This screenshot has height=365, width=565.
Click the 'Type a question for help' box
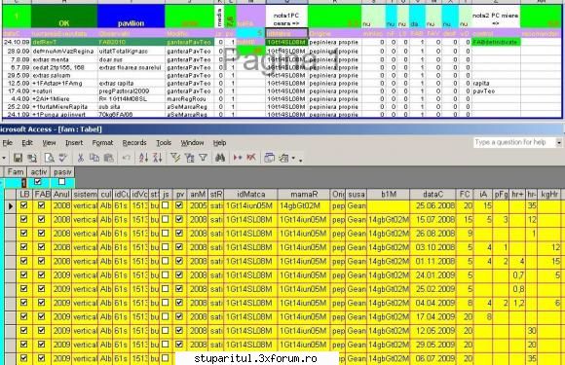[513, 142]
